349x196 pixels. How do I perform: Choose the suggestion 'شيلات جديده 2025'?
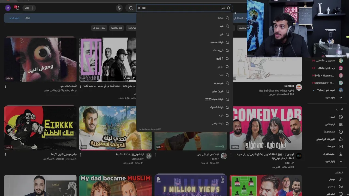coord(185,99)
